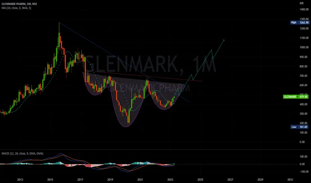The image size is (311, 183).
Task: Click the 1000.00 price axis label
Action: [304, 47]
